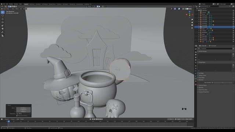
Task: Click the timeline End frame field
Action: [x=189, y=119]
